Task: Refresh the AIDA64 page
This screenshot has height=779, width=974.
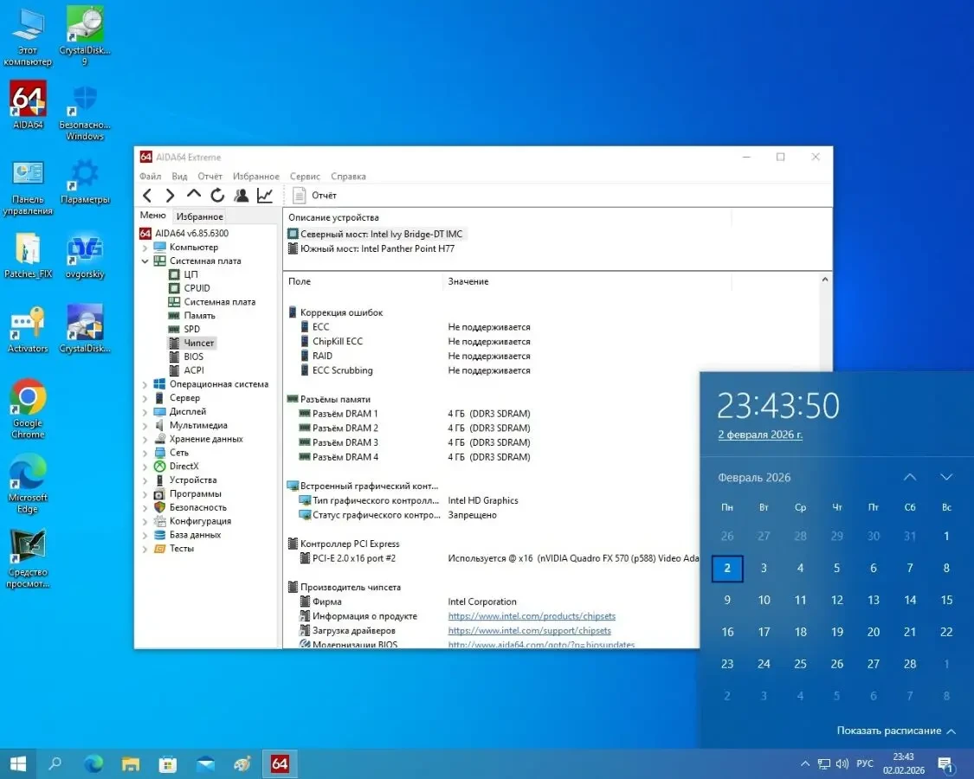Action: (x=217, y=196)
